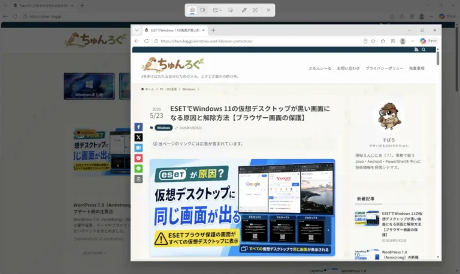The height and width of the screenshot is (274, 460).
Task: Click the すぱろ author avatar image
Action: click(389, 116)
